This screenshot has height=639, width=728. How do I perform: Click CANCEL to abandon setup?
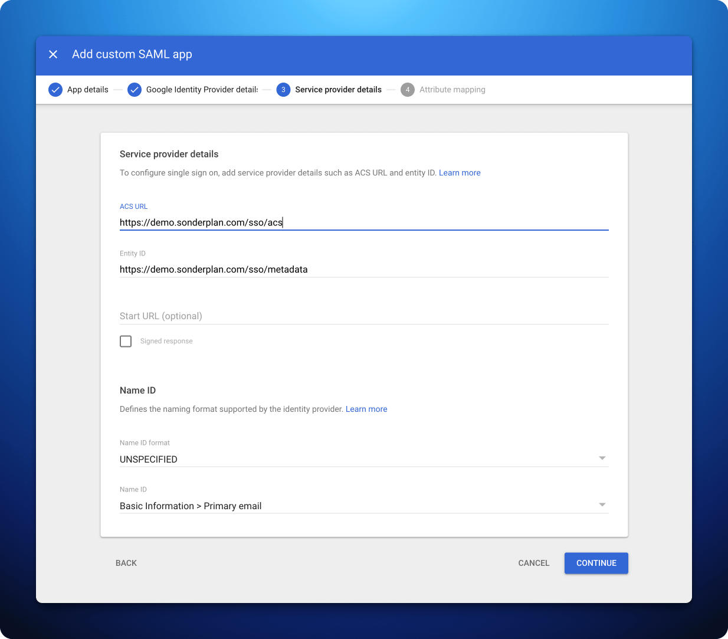(x=533, y=563)
